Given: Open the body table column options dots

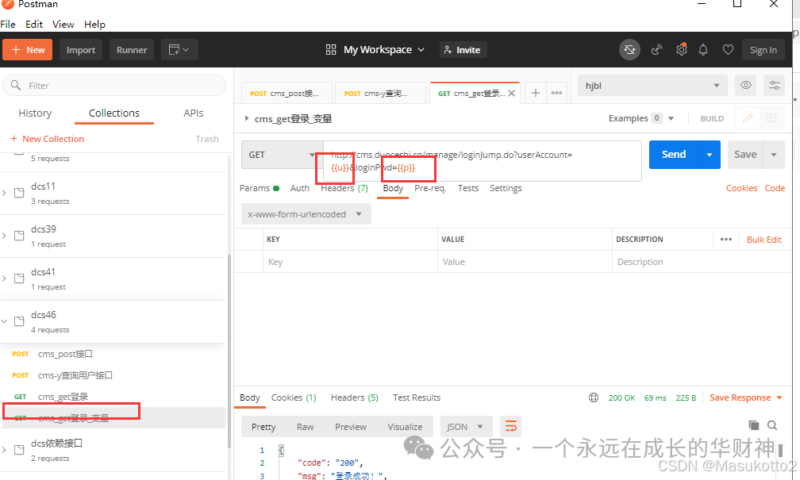Looking at the screenshot, I should (x=726, y=240).
